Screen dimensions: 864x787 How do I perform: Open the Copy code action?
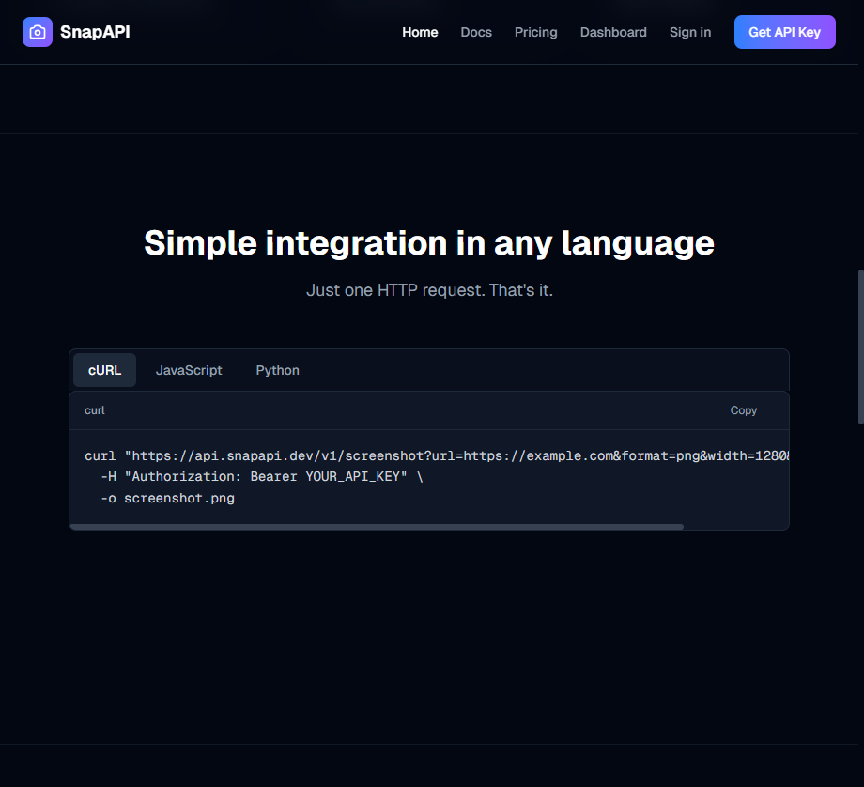743,410
